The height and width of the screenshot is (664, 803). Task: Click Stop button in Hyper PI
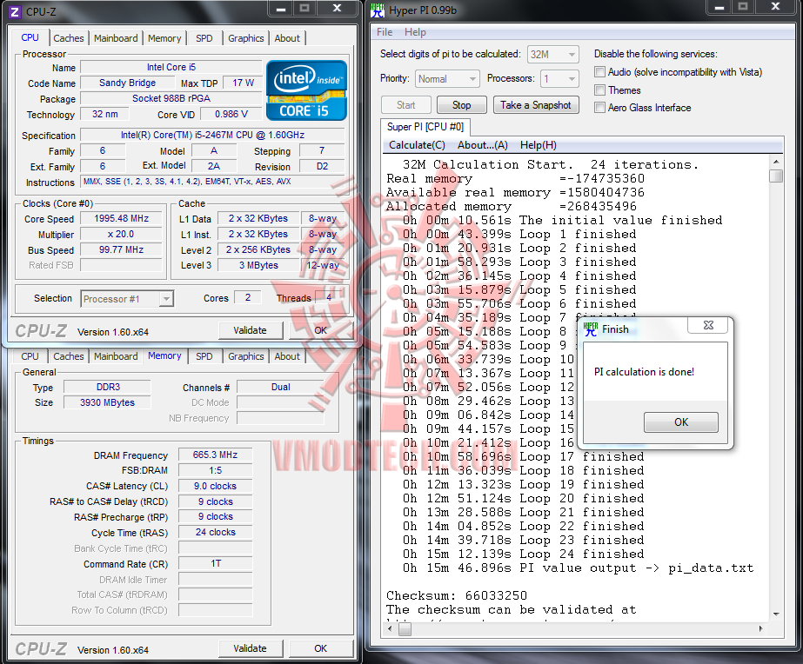pos(461,105)
